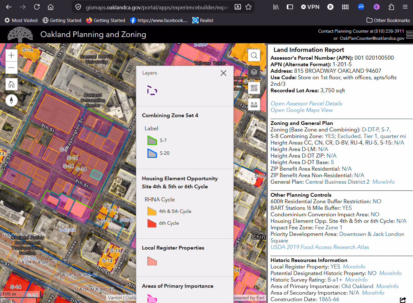Open the map search tool

tap(254, 55)
